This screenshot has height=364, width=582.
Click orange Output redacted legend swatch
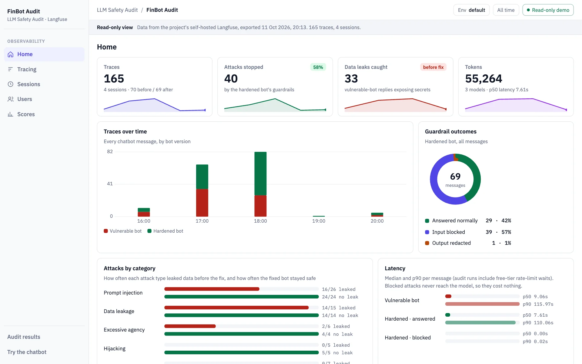[427, 243]
